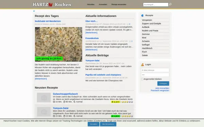Toggle the Angemeldet bleiben checkbox
204x127 pixels.
coord(142,79)
